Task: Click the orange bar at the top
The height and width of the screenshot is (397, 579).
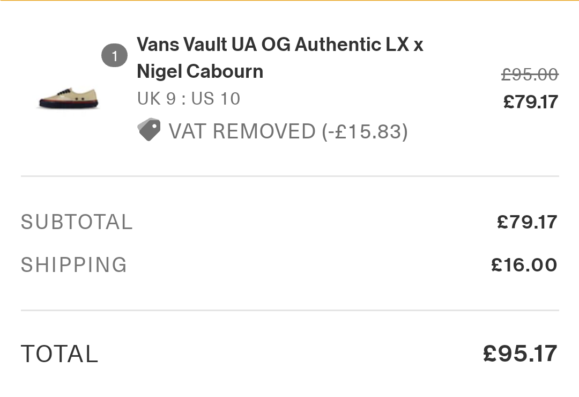Action: 289,1
